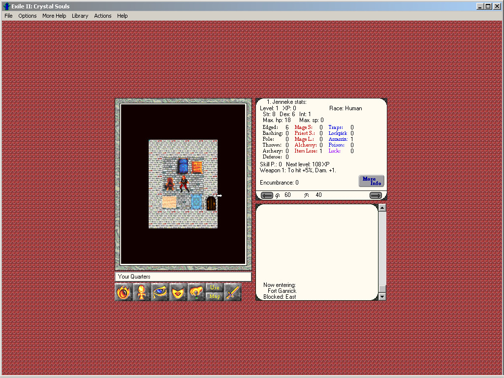Click the 'Fort Ganrick' log text

pos(282,291)
